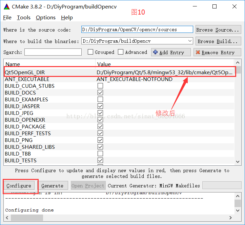
Task: Expand the build binaries path dropdown
Action: tap(190, 41)
